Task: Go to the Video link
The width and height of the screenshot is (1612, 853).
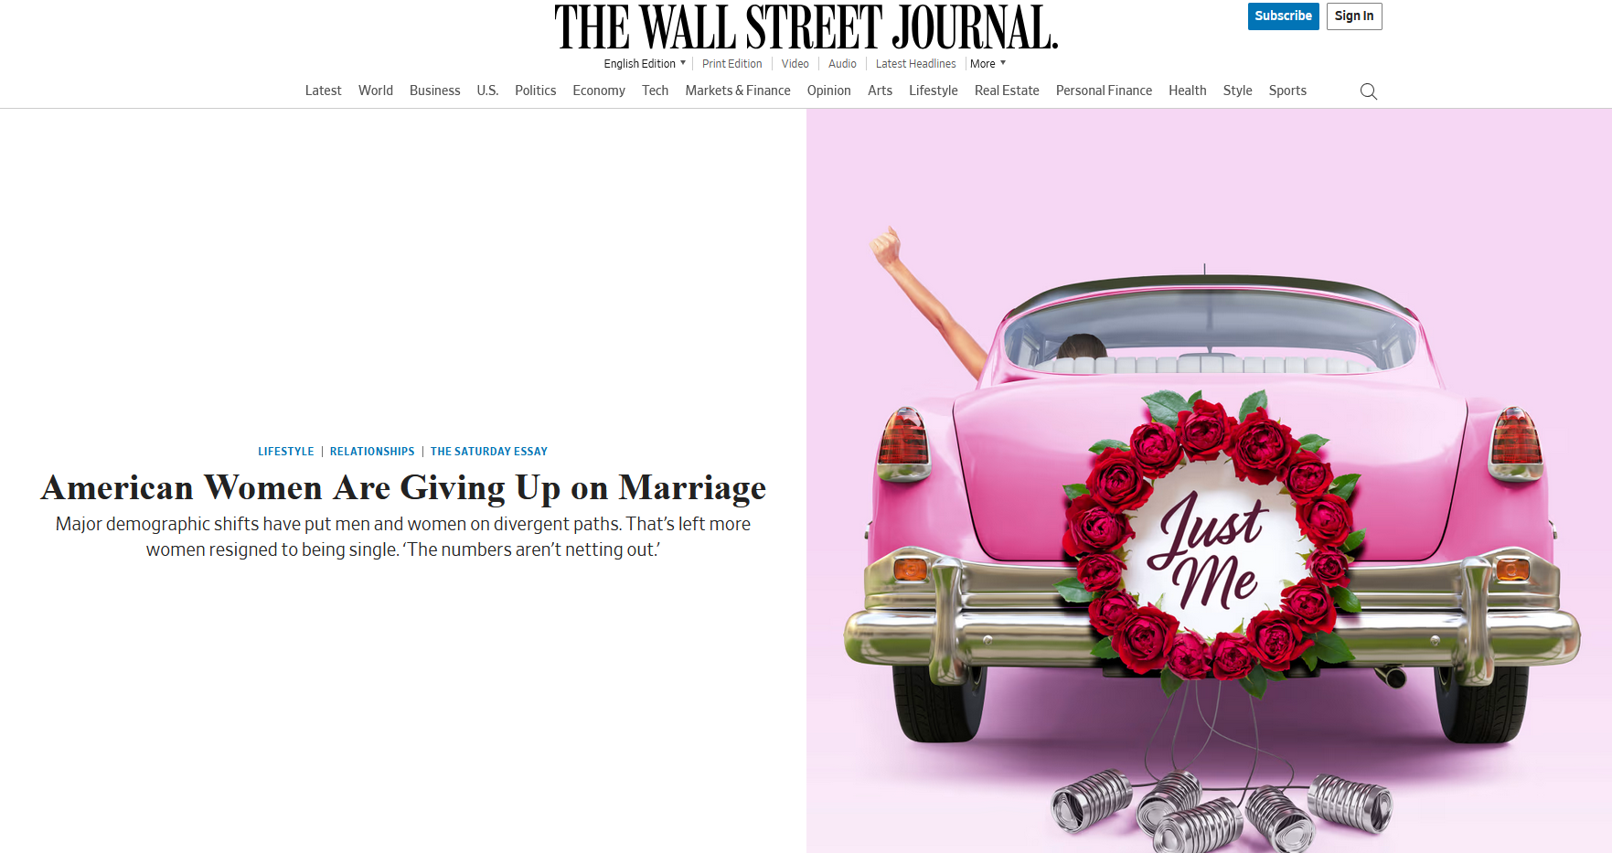Action: coord(795,64)
